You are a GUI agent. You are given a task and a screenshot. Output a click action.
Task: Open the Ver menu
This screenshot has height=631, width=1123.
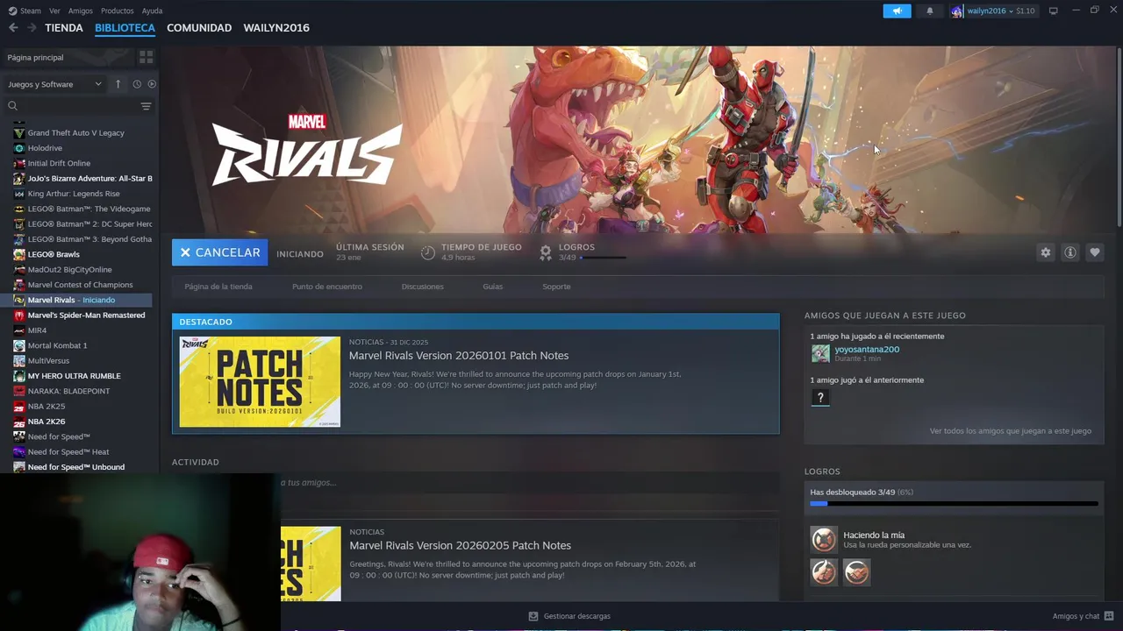(54, 11)
